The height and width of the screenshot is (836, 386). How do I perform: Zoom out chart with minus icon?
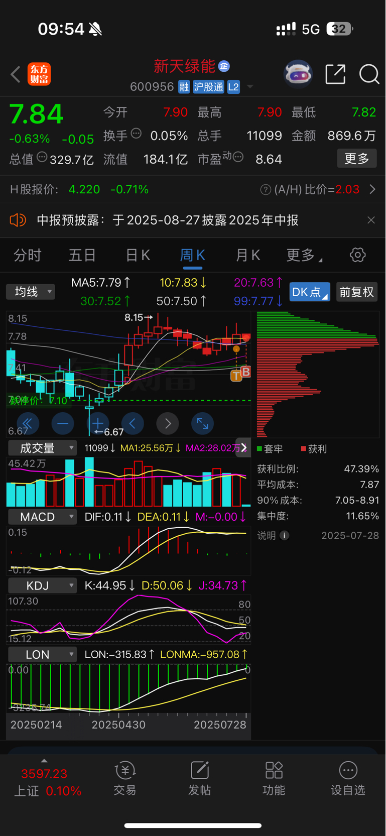(x=63, y=424)
